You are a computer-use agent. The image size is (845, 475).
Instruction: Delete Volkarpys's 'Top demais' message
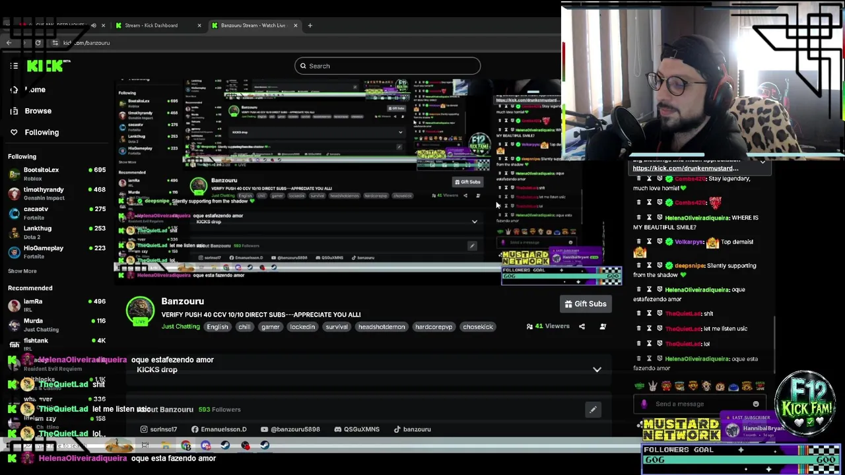[x=638, y=241]
